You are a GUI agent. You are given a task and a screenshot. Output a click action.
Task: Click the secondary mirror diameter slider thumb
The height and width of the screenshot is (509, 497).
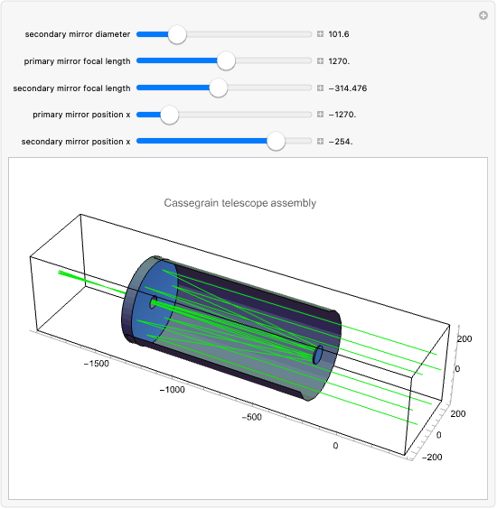pyautogui.click(x=177, y=34)
